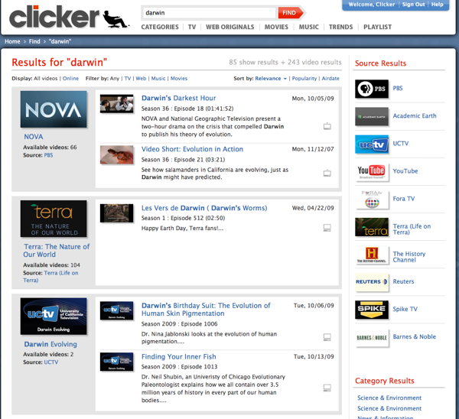Screen dimensions: 459x419
Task: Click UCTV source link under Darwin Evolving
Action: (51, 362)
